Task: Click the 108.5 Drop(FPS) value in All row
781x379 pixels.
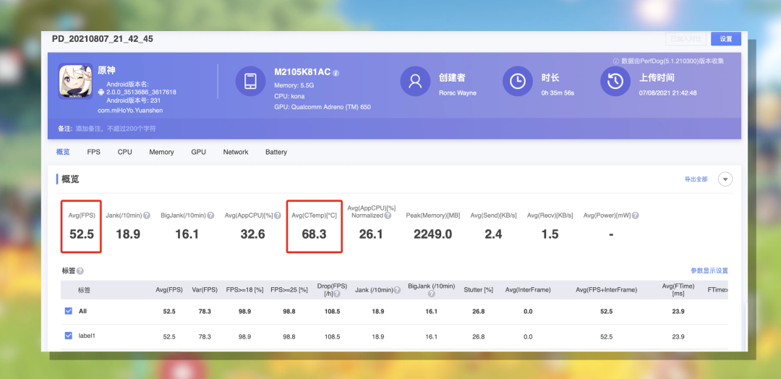Action: coord(332,311)
